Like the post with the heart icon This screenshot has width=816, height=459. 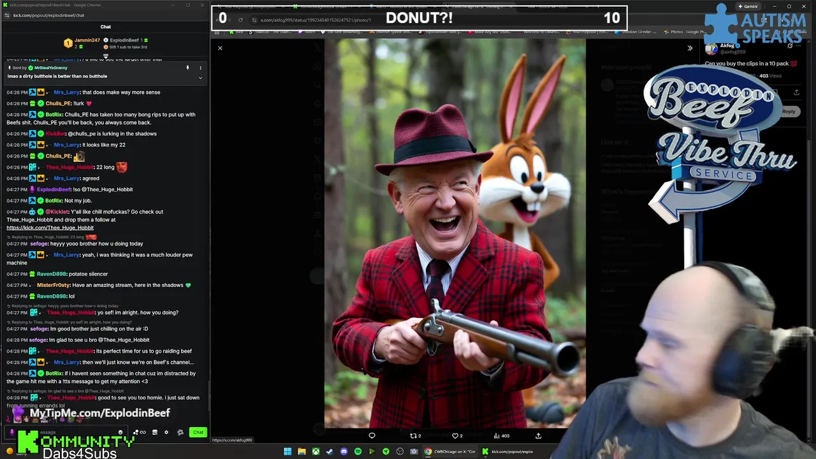[456, 436]
